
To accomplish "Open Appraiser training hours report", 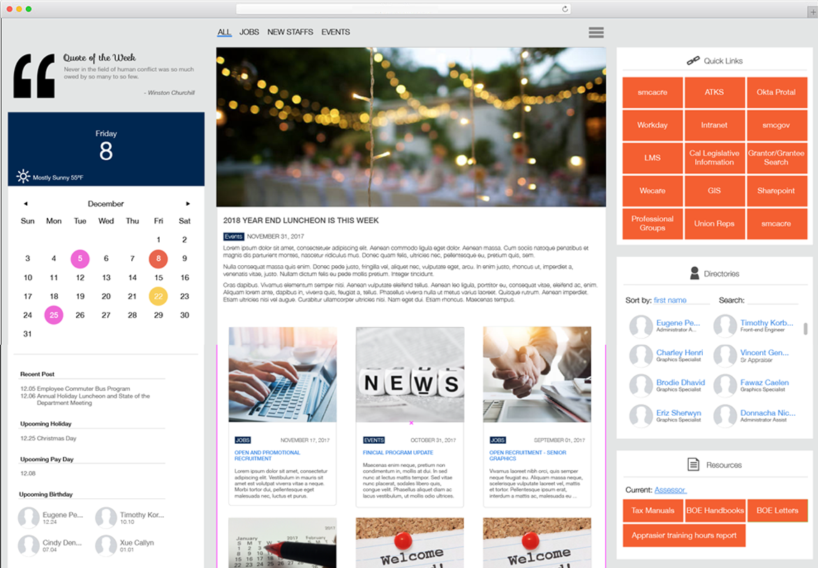I will click(684, 536).
